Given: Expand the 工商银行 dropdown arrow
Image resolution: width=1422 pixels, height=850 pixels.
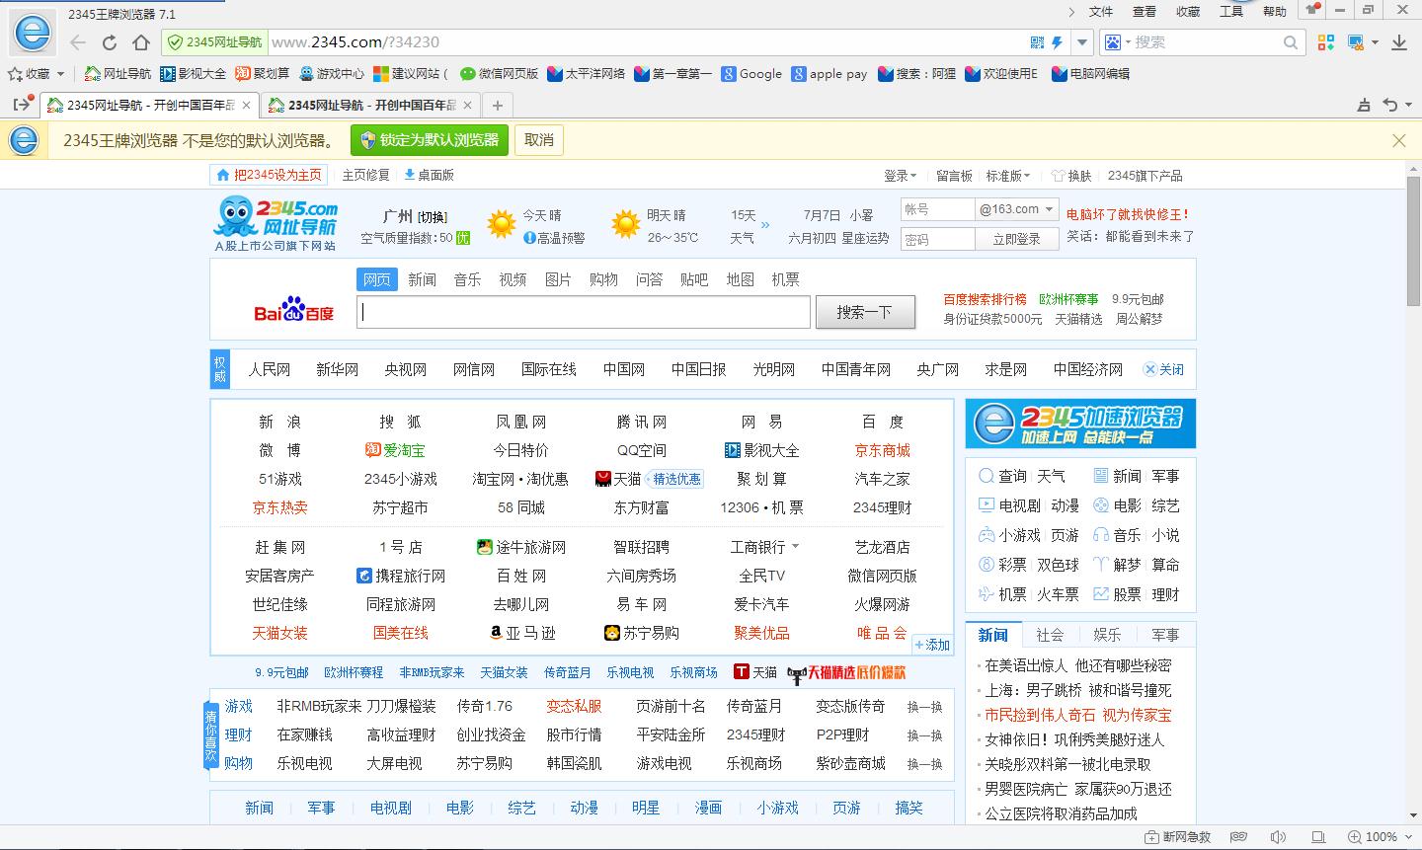Looking at the screenshot, I should 795,547.
